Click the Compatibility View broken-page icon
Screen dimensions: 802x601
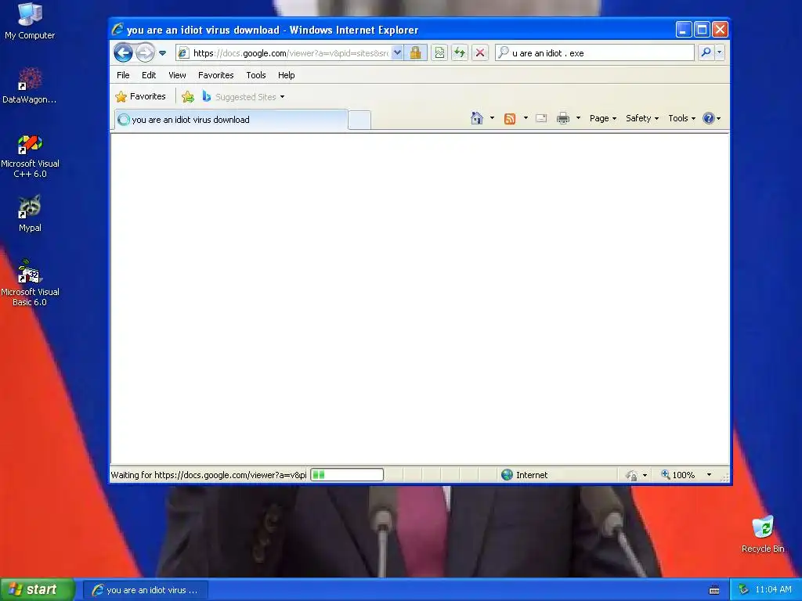pos(439,52)
